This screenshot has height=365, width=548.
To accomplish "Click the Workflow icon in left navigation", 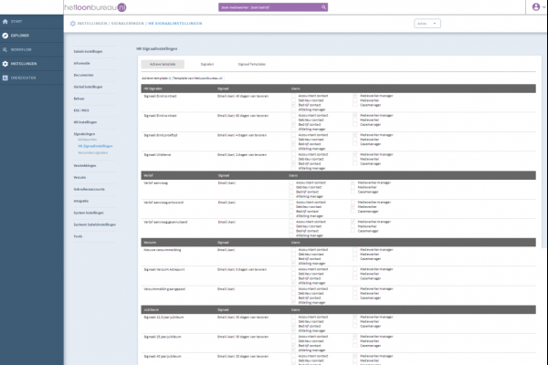I will 6,49.
